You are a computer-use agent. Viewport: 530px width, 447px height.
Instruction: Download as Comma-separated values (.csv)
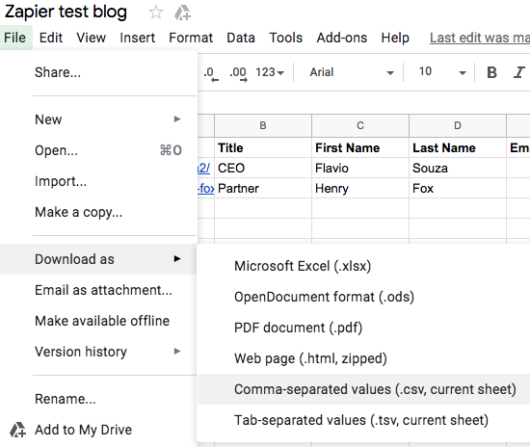(x=363, y=389)
